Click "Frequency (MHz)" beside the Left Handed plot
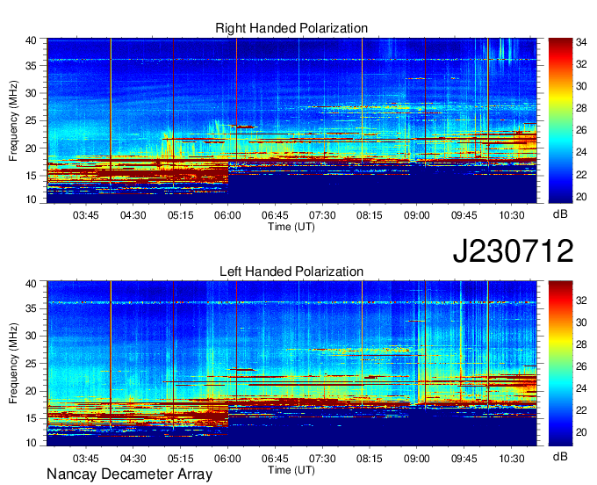597x485 pixels. click(x=13, y=364)
